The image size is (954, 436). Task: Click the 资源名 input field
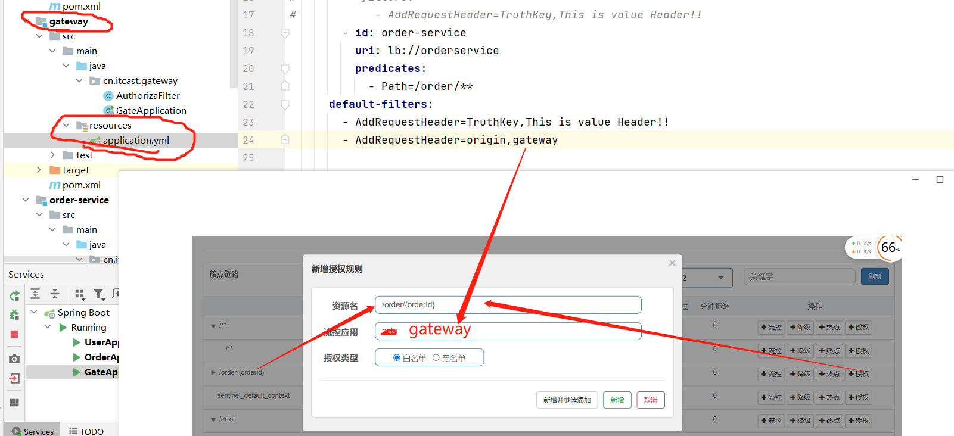(508, 305)
